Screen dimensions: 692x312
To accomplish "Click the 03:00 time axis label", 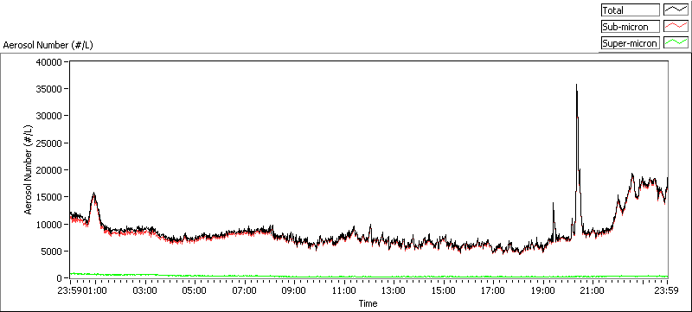I will 144,290.
